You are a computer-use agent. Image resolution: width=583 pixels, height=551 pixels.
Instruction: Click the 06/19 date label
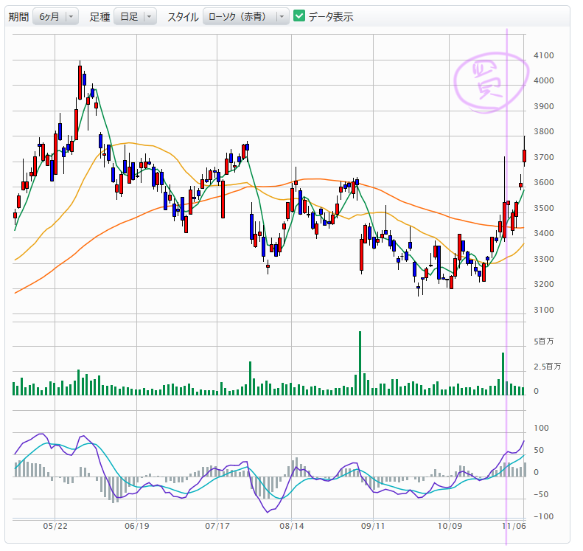pos(137,527)
